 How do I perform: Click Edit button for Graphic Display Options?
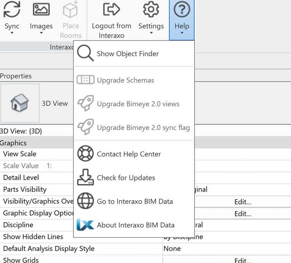(x=243, y=214)
